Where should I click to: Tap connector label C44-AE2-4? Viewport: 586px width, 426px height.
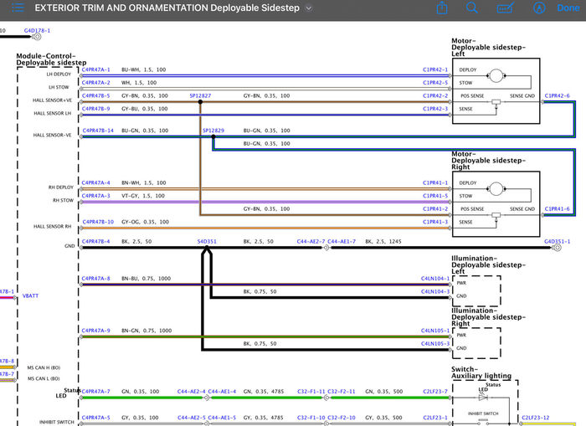tap(192, 391)
